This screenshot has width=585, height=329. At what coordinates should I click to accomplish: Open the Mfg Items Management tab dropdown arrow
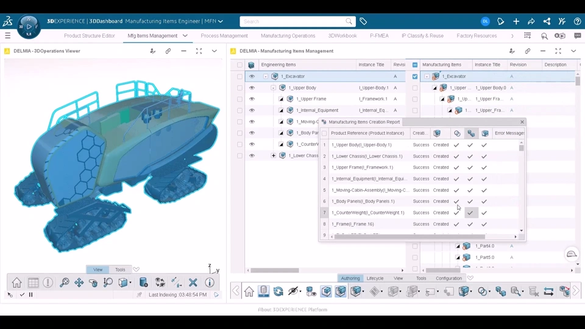click(x=185, y=36)
